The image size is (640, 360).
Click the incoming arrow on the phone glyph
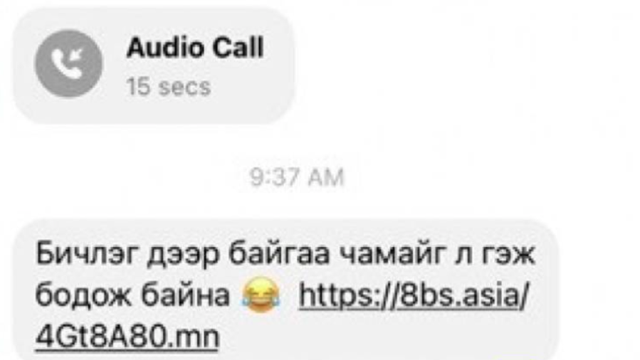point(76,55)
